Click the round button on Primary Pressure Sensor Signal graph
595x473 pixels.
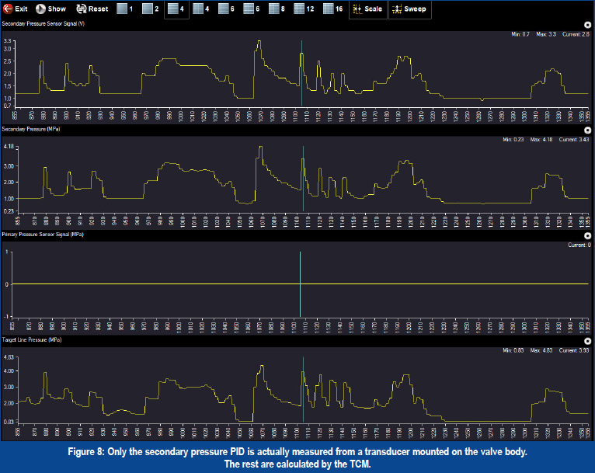(587, 236)
